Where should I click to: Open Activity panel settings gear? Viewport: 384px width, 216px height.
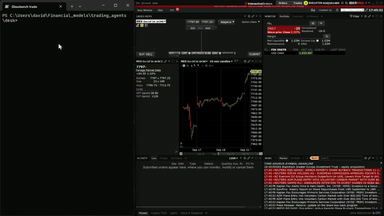point(245,158)
